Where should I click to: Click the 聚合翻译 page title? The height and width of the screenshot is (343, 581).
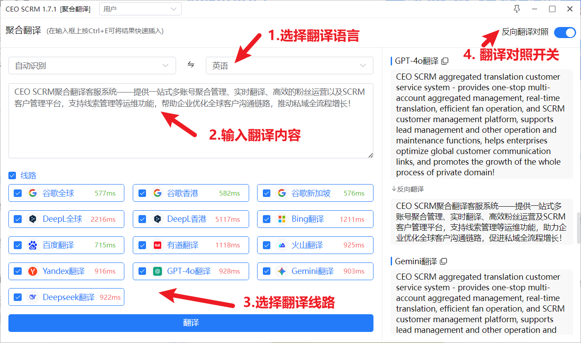coord(23,31)
